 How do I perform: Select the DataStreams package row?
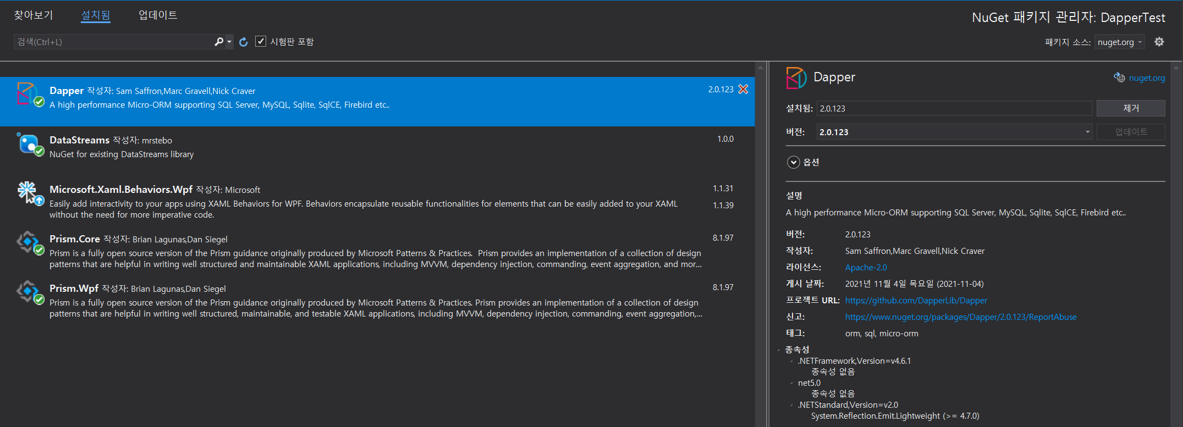point(377,151)
